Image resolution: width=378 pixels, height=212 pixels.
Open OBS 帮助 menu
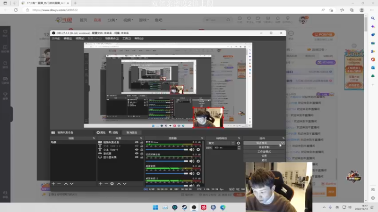[139, 39]
